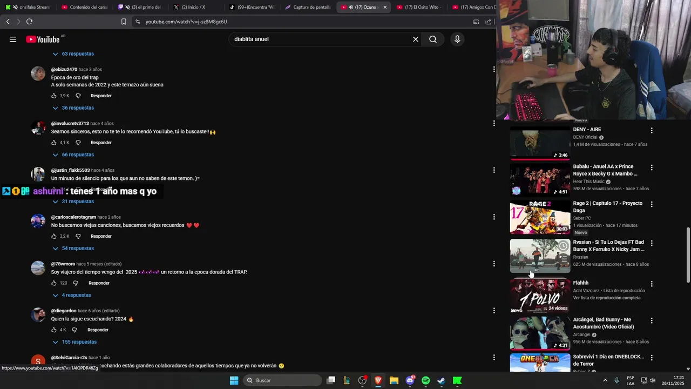
Task: Go to the YouTube home logo
Action: (x=43, y=39)
